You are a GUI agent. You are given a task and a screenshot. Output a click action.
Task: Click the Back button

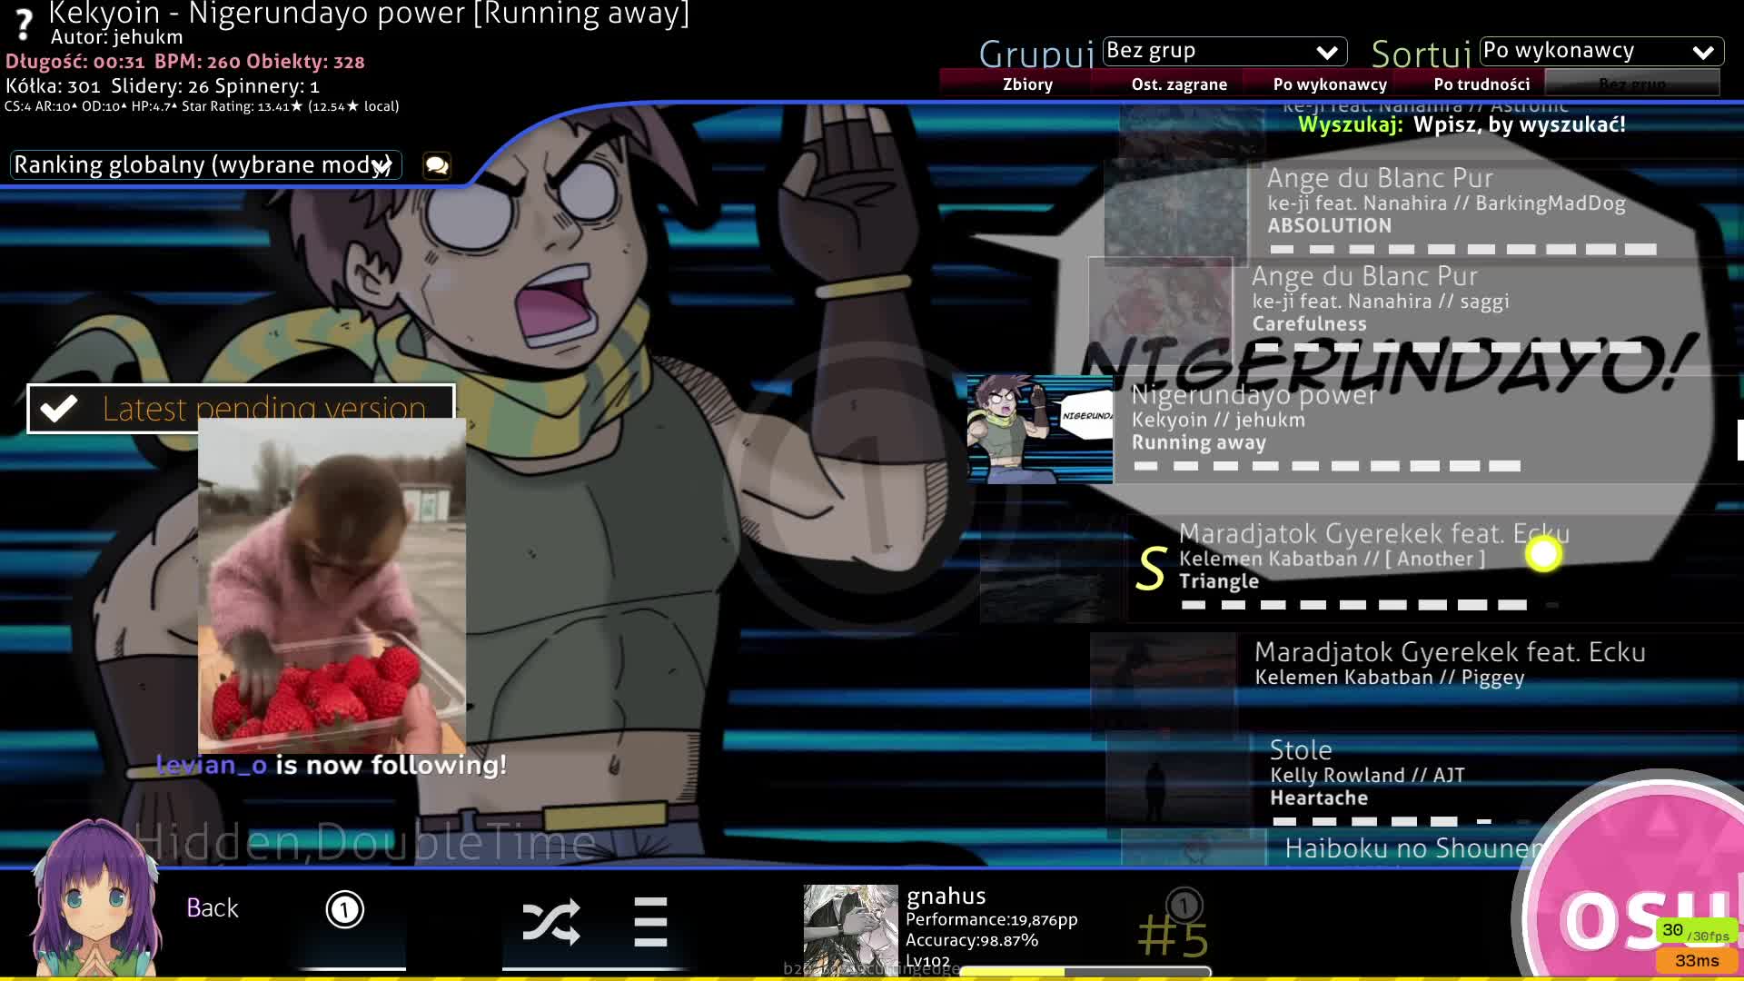(x=213, y=908)
